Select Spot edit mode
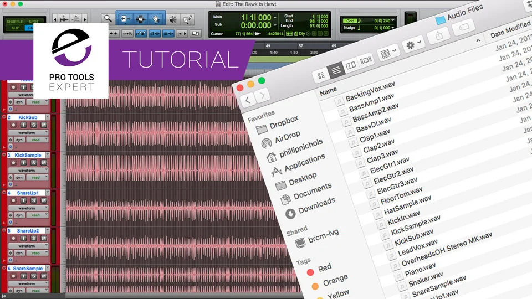The image size is (532, 299). tap(34, 22)
